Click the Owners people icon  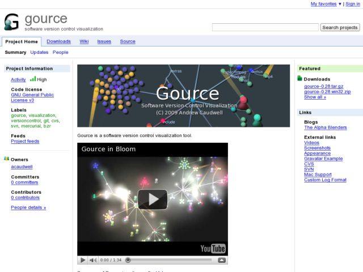[x=6, y=159]
